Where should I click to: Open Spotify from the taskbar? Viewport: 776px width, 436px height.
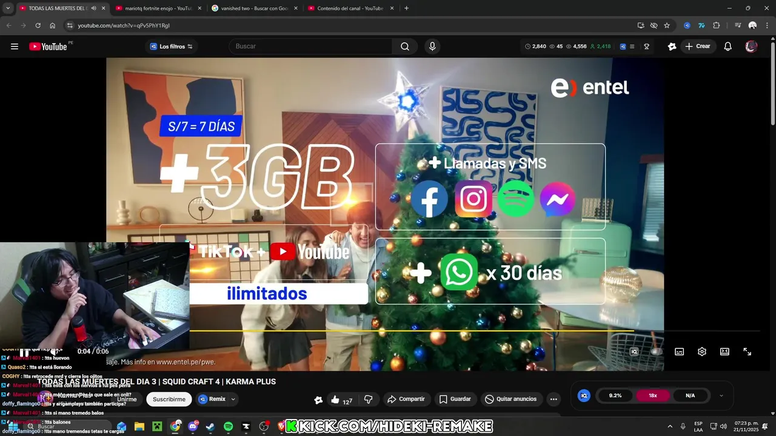pyautogui.click(x=228, y=427)
